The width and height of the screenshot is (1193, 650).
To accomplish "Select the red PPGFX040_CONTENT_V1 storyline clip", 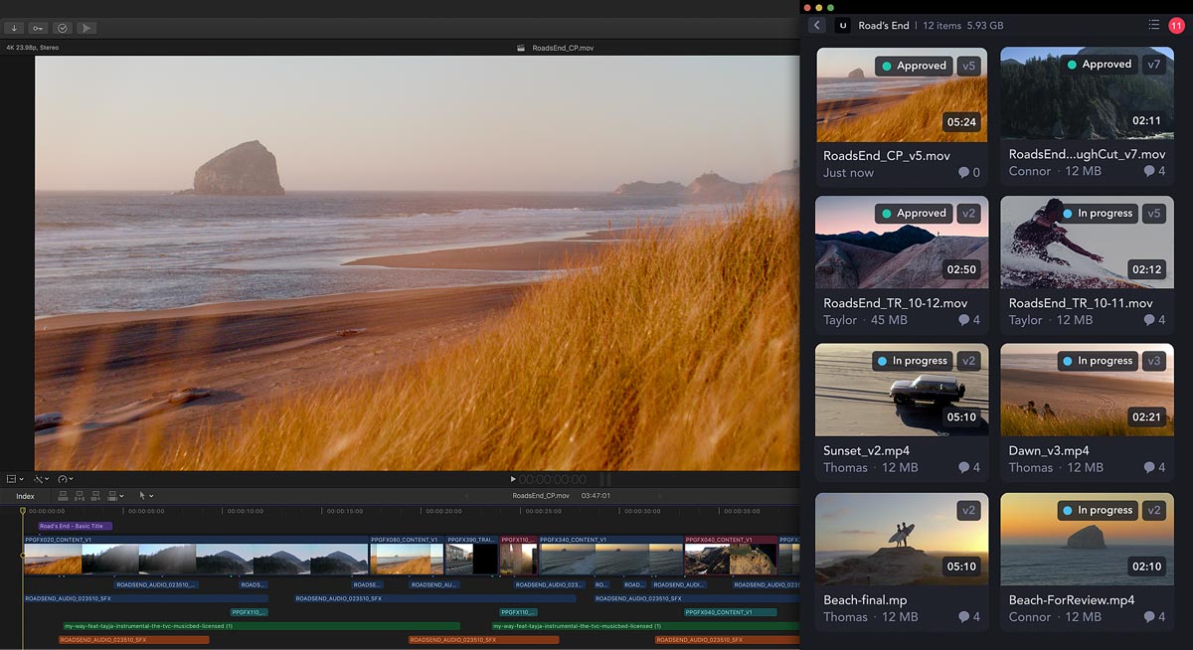I will (x=731, y=558).
